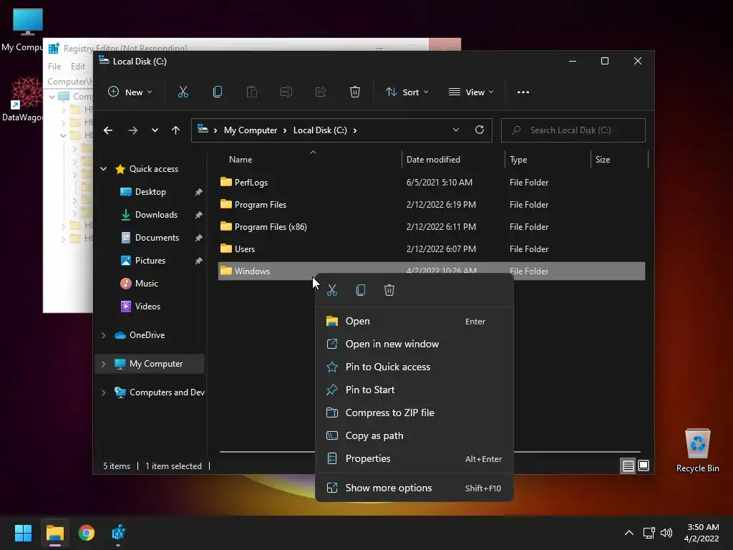Click the Rename icon in Explorer toolbar
The image size is (733, 550).
click(x=286, y=92)
